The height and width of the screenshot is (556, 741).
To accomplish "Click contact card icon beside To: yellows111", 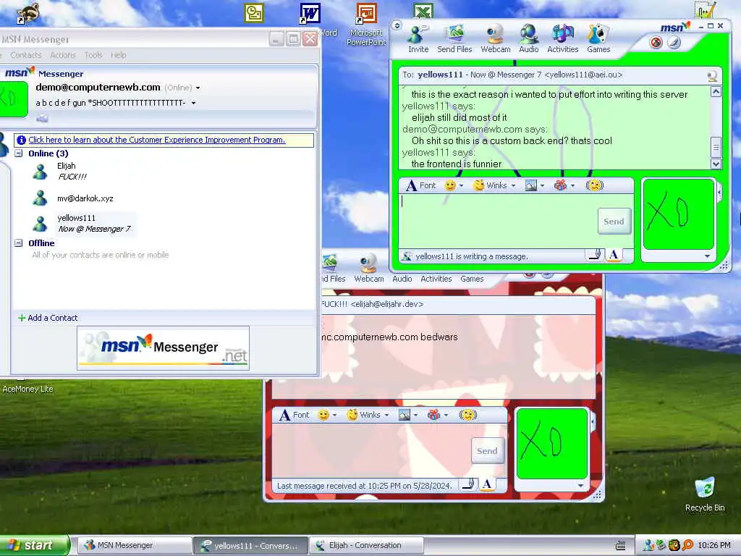I will tap(712, 75).
